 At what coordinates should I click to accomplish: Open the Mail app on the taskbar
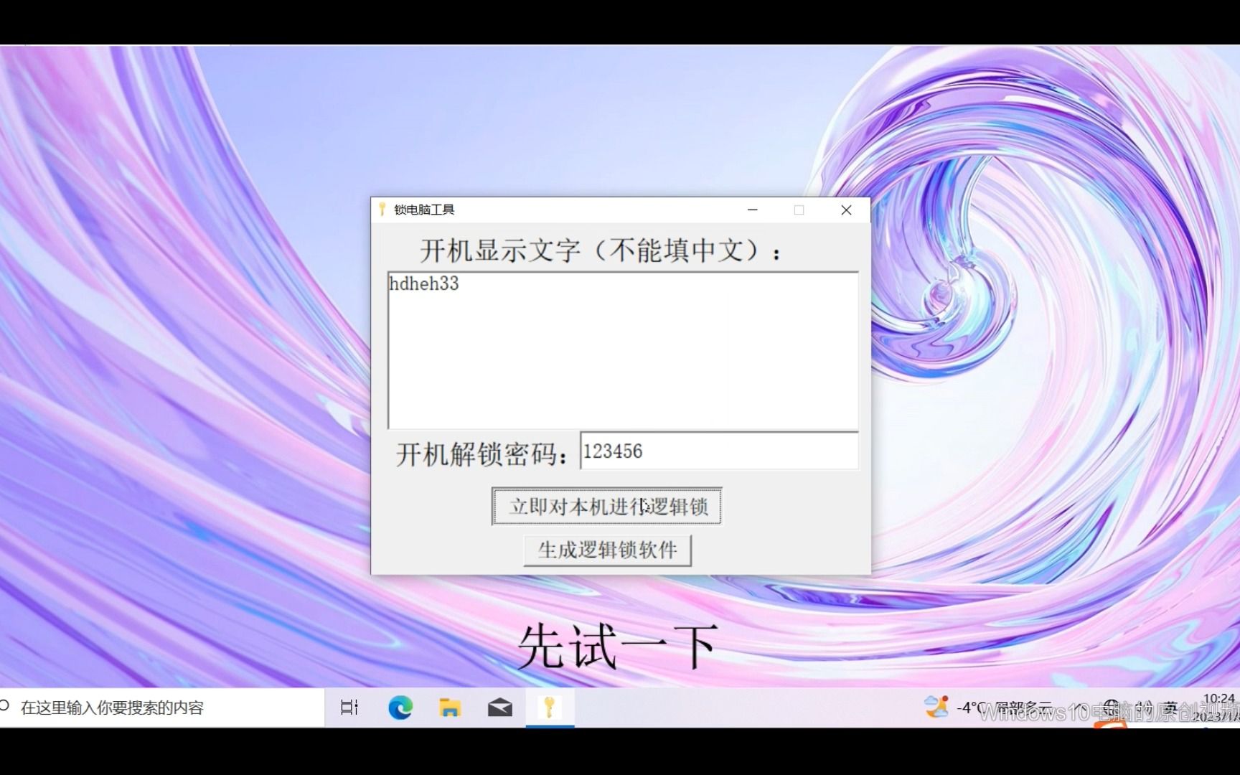tap(500, 708)
